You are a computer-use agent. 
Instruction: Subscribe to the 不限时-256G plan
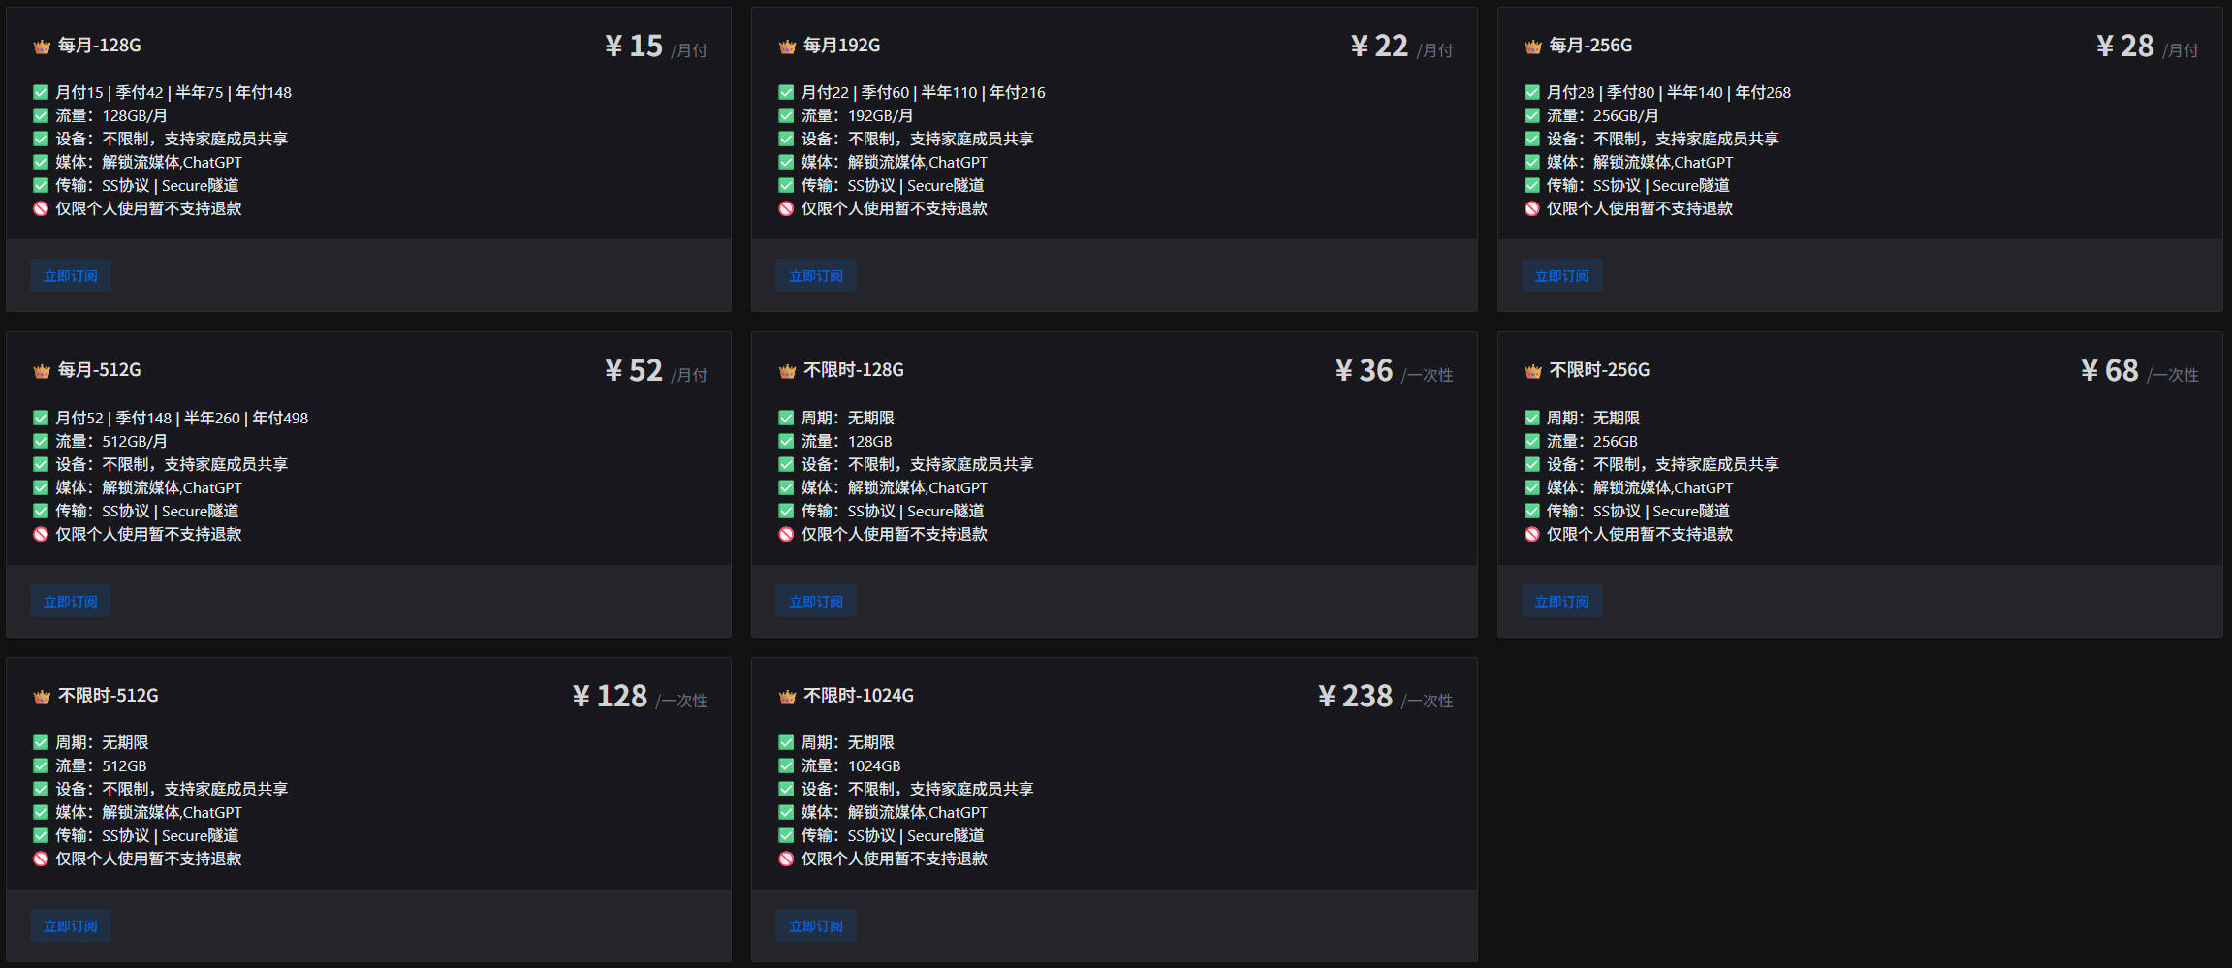click(x=1561, y=602)
